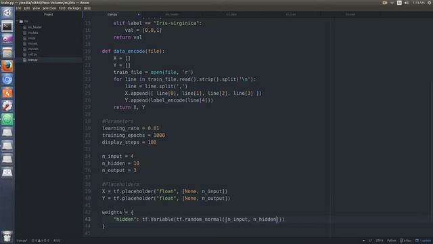Open iris.data in the project tree
This screenshot has height=244, width=433.
click(x=33, y=33)
